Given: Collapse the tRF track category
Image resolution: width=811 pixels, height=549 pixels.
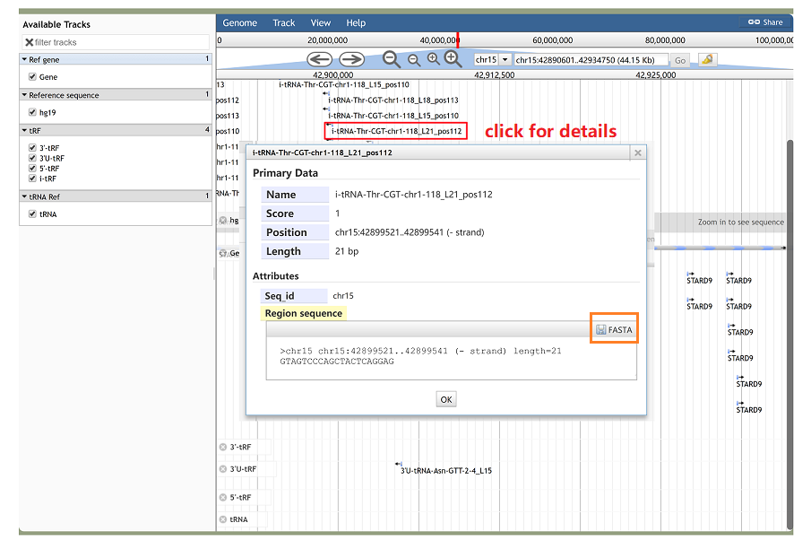Looking at the screenshot, I should coord(25,130).
